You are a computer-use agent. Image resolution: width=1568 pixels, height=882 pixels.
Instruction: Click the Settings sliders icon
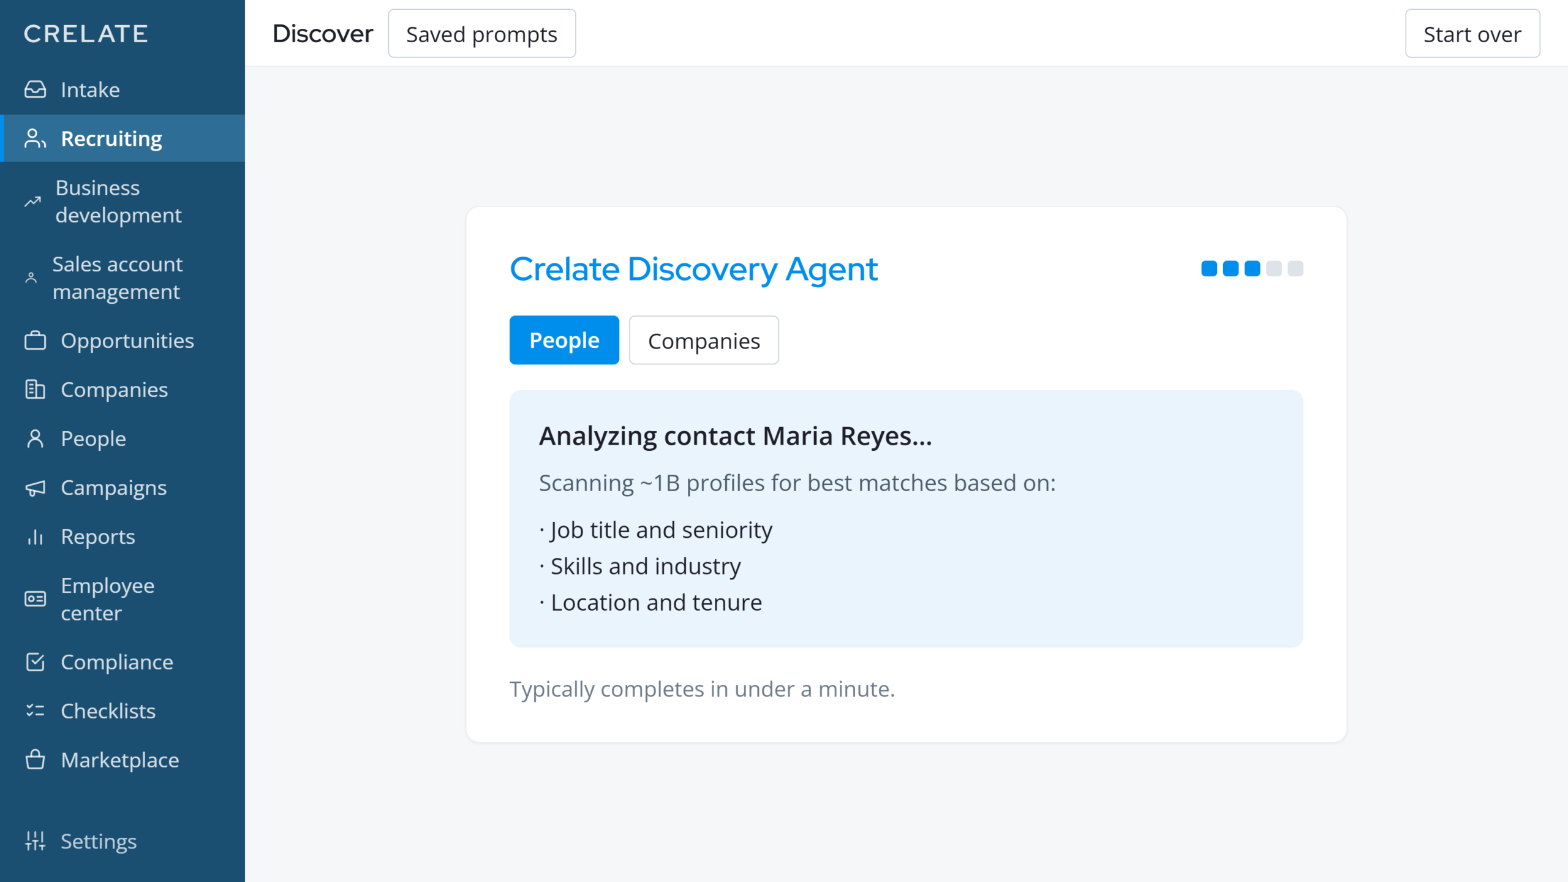(35, 841)
